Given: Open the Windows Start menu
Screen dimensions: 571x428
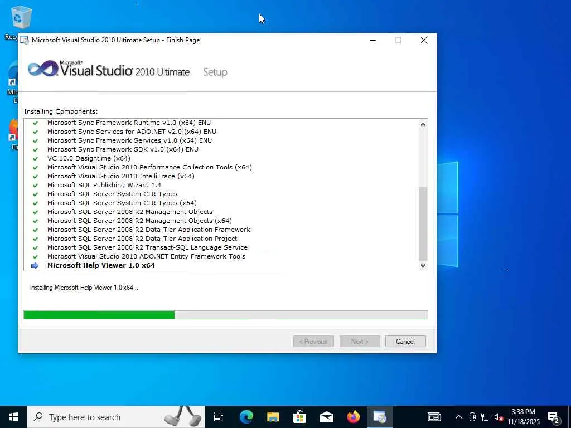Looking at the screenshot, I should tap(13, 417).
